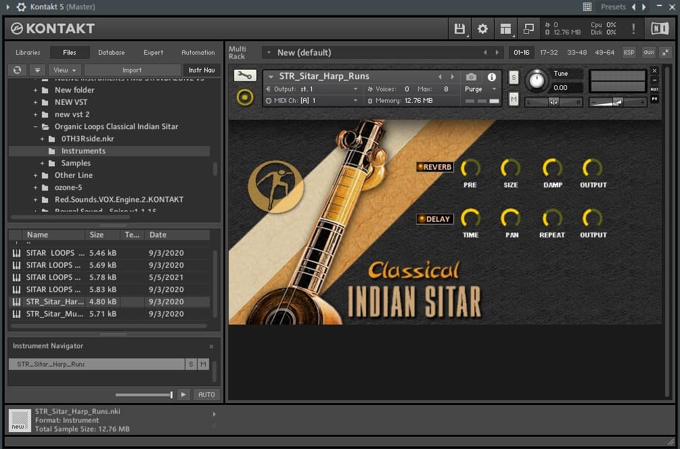Image resolution: width=680 pixels, height=449 pixels.
Task: Click the Tune knob
Action: pos(537,80)
